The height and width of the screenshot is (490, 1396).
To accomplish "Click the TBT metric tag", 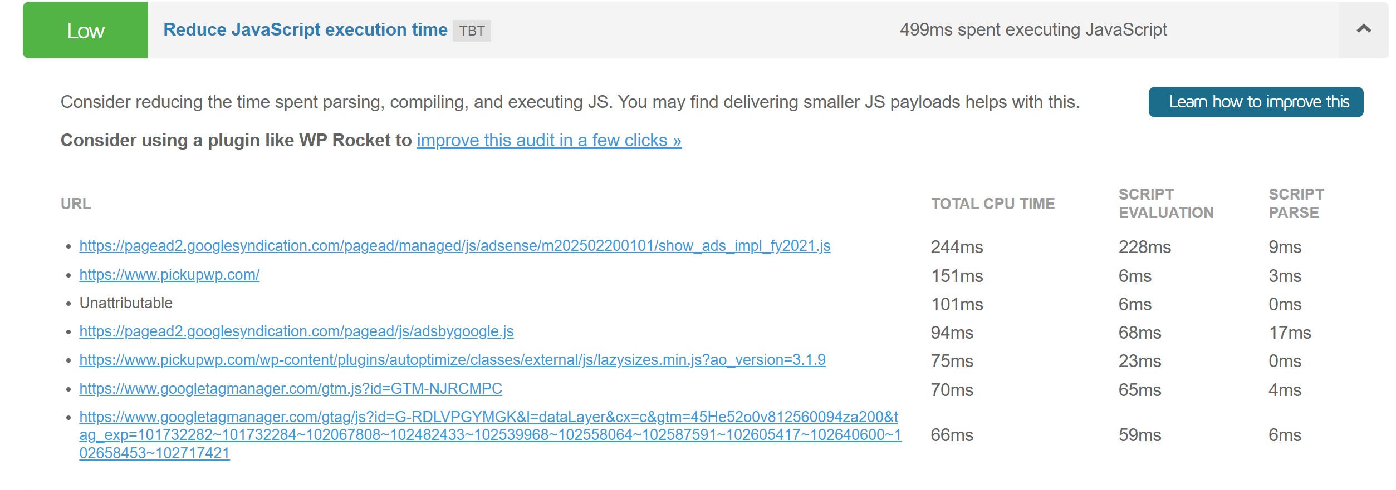I will point(472,31).
